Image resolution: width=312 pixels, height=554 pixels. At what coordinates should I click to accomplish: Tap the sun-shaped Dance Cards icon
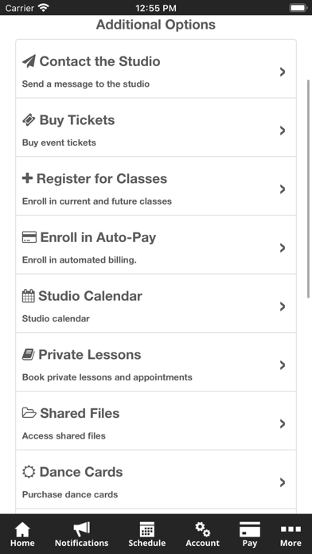pyautogui.click(x=29, y=472)
